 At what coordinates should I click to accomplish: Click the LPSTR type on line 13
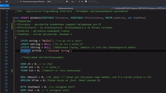tap(24, 41)
